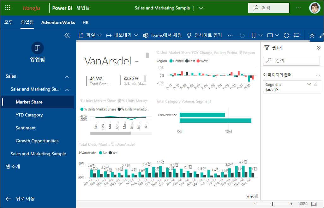Click the edit pencil icon

click(321, 35)
